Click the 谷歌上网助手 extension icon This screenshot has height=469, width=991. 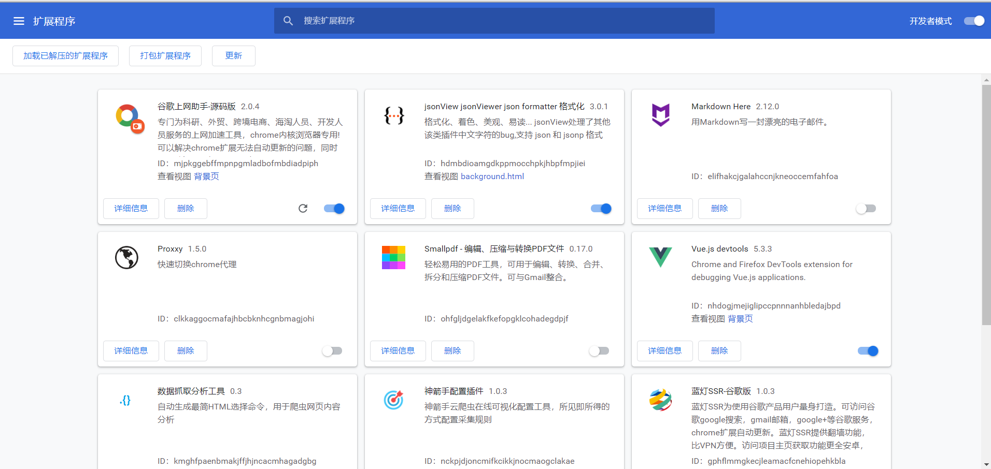130,119
